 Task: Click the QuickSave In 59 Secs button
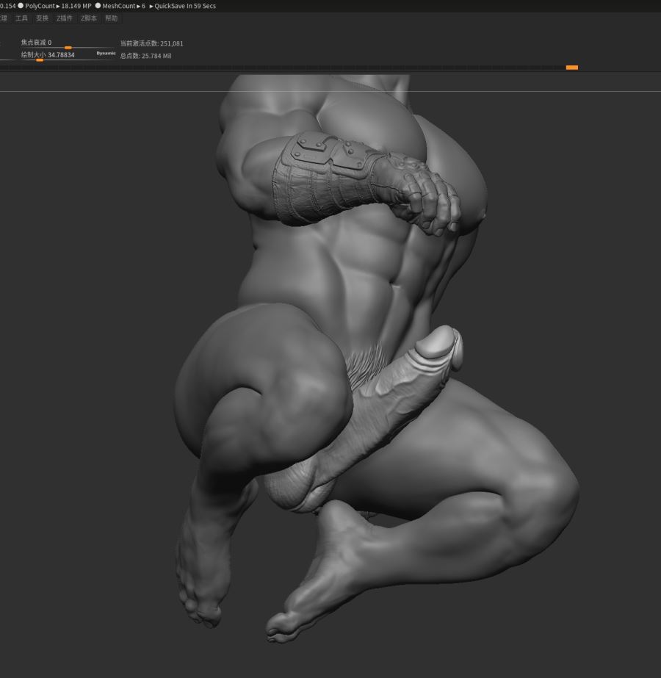point(183,6)
